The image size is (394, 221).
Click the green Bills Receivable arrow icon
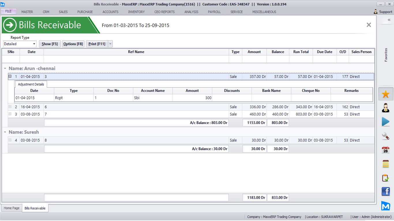10,25
